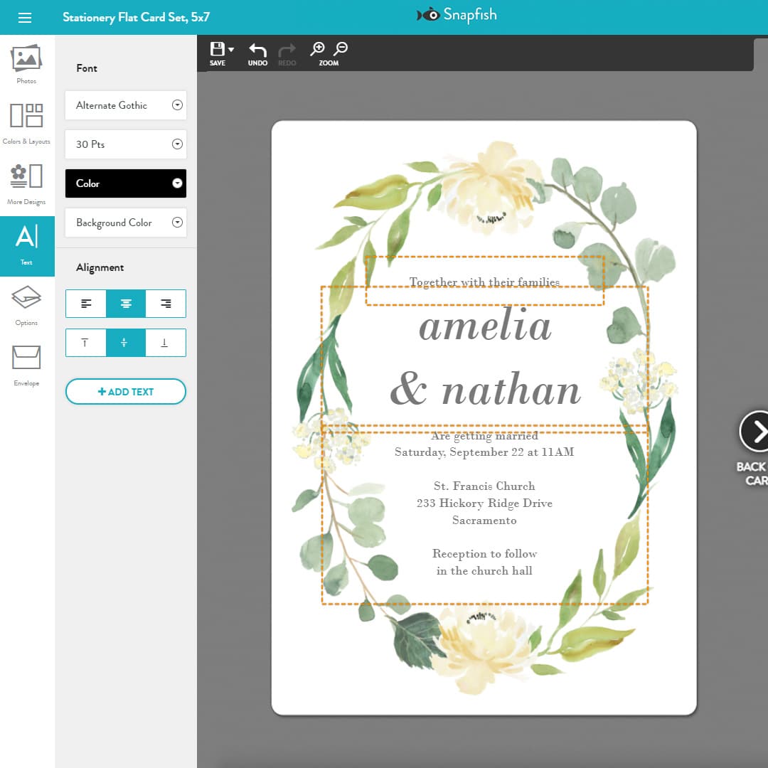Select center text alignment
The height and width of the screenshot is (768, 768).
click(x=125, y=303)
